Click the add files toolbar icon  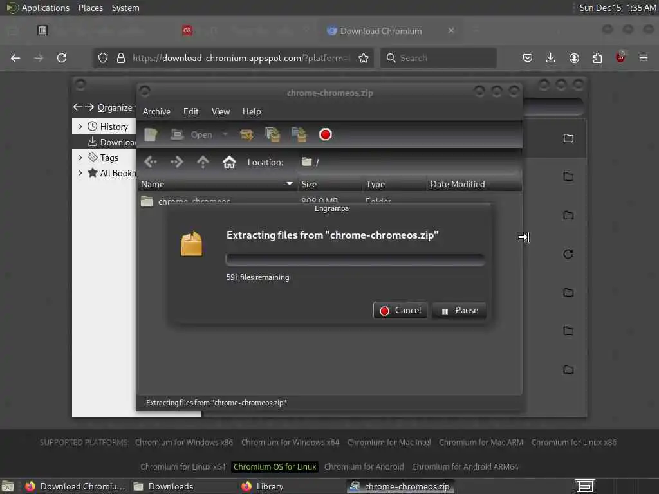pos(273,135)
